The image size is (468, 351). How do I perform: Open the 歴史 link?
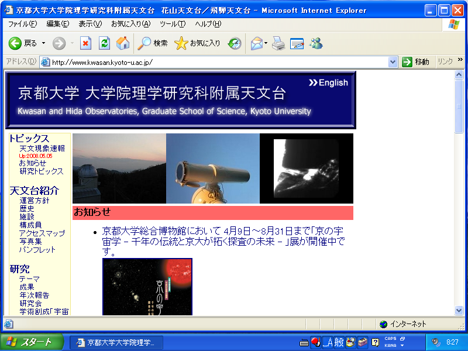pos(27,209)
